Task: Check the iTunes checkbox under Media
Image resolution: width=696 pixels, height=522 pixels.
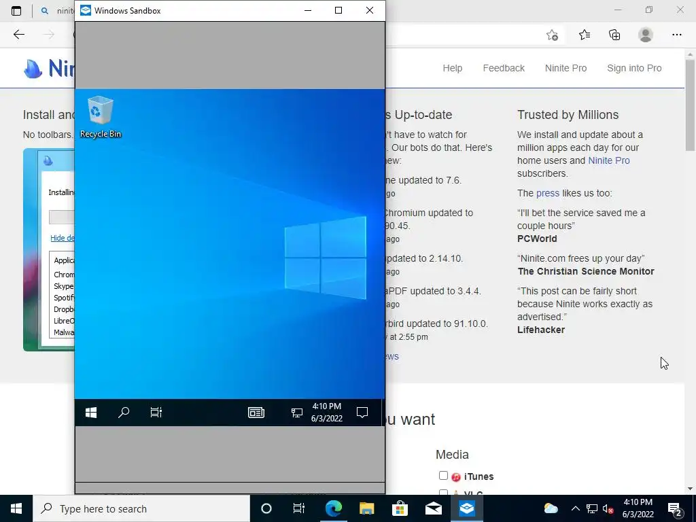Action: (443, 475)
